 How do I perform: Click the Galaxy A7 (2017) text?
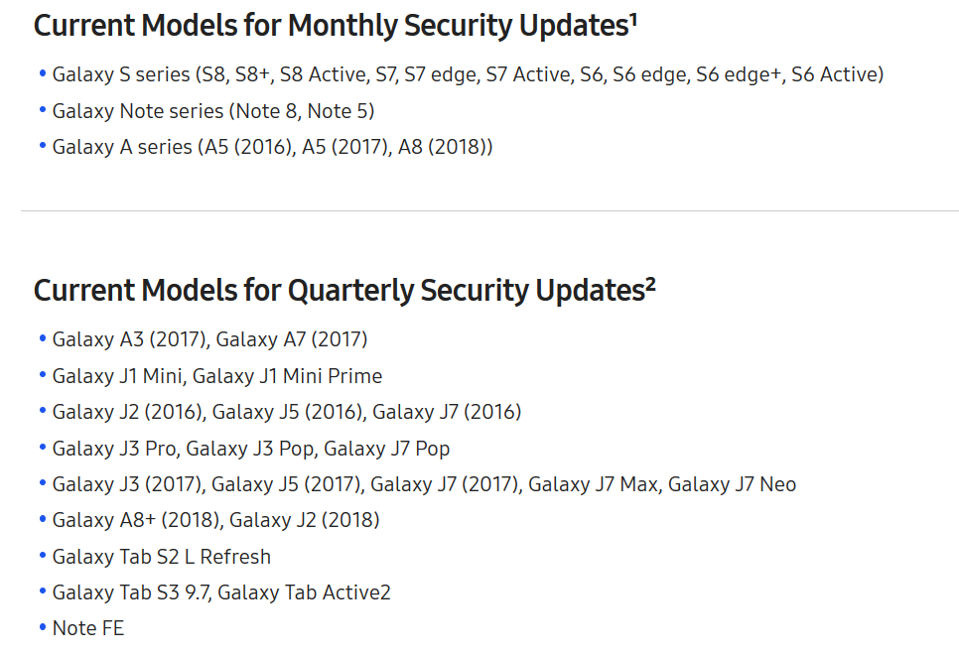point(292,339)
